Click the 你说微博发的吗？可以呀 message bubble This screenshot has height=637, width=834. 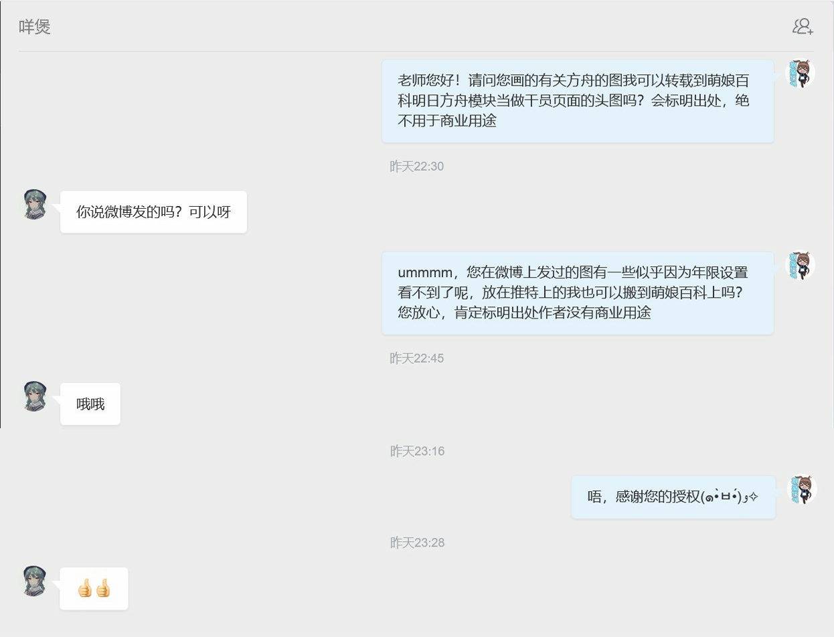pyautogui.click(x=153, y=212)
